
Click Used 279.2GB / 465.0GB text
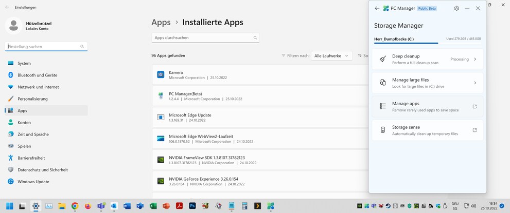[x=464, y=39]
